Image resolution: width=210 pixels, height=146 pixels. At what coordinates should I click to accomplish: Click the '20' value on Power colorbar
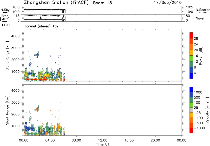pyautogui.click(x=196, y=50)
